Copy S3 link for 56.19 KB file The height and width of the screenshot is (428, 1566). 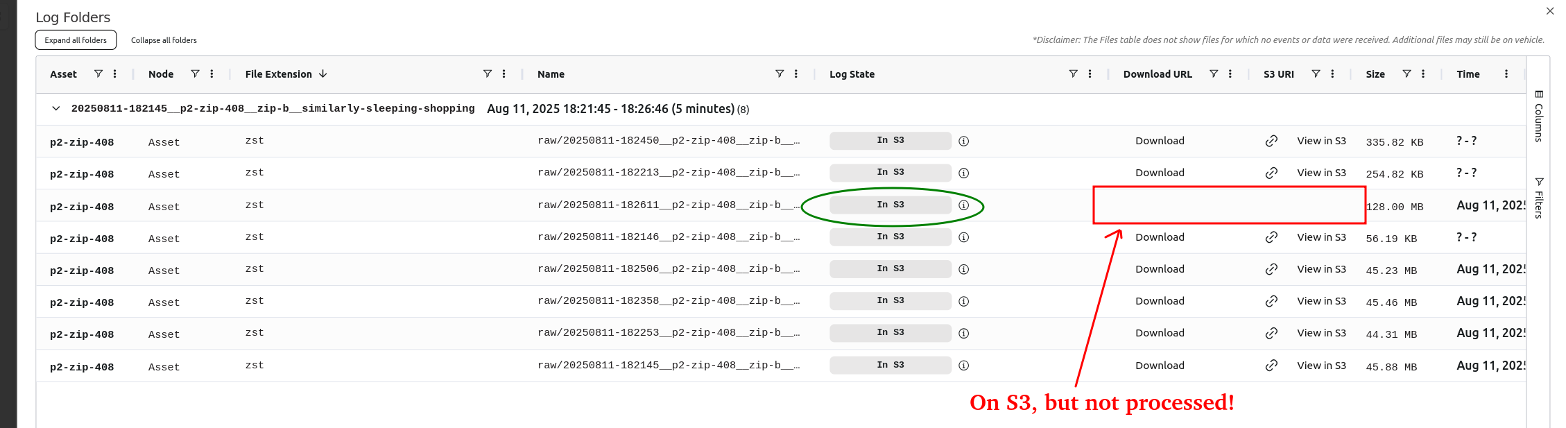(x=1271, y=237)
